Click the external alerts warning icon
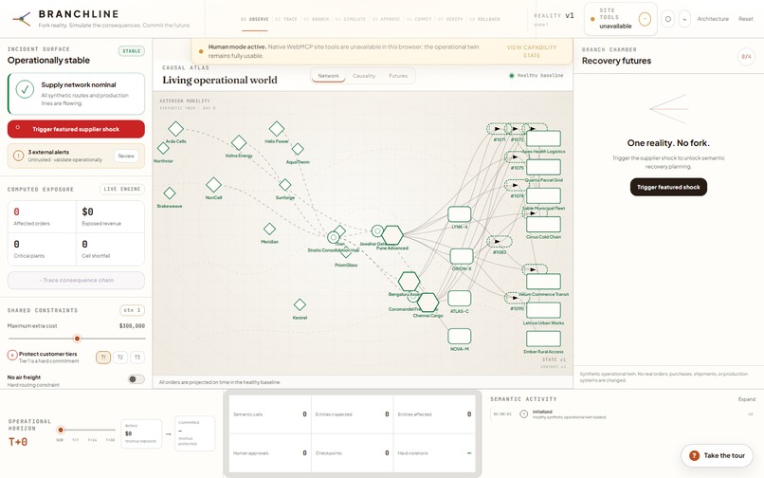This screenshot has width=764, height=478. pyautogui.click(x=19, y=156)
